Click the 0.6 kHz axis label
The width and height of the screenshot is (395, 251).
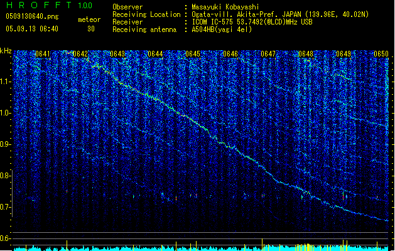[6, 238]
